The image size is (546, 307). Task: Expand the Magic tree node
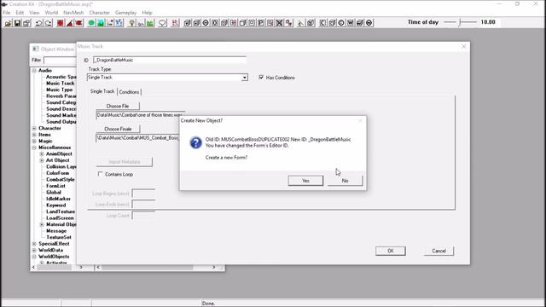pos(34,142)
